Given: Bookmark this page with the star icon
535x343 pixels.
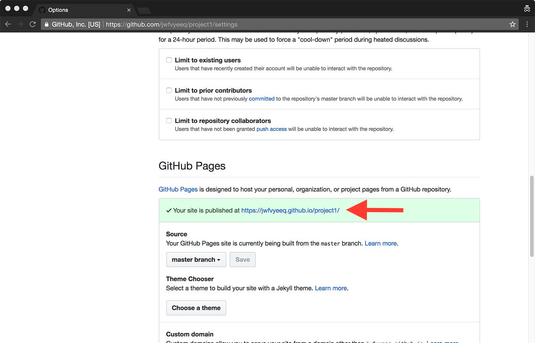Looking at the screenshot, I should (512, 24).
